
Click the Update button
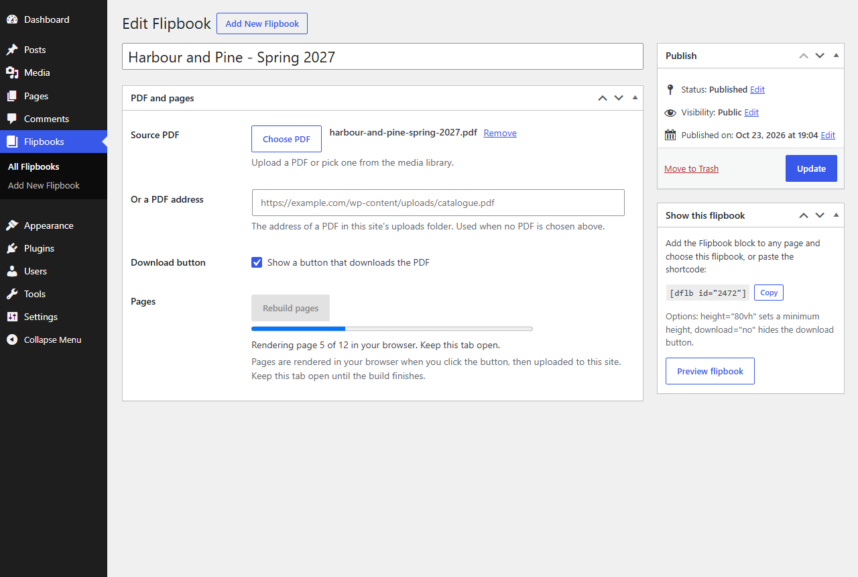click(x=811, y=168)
